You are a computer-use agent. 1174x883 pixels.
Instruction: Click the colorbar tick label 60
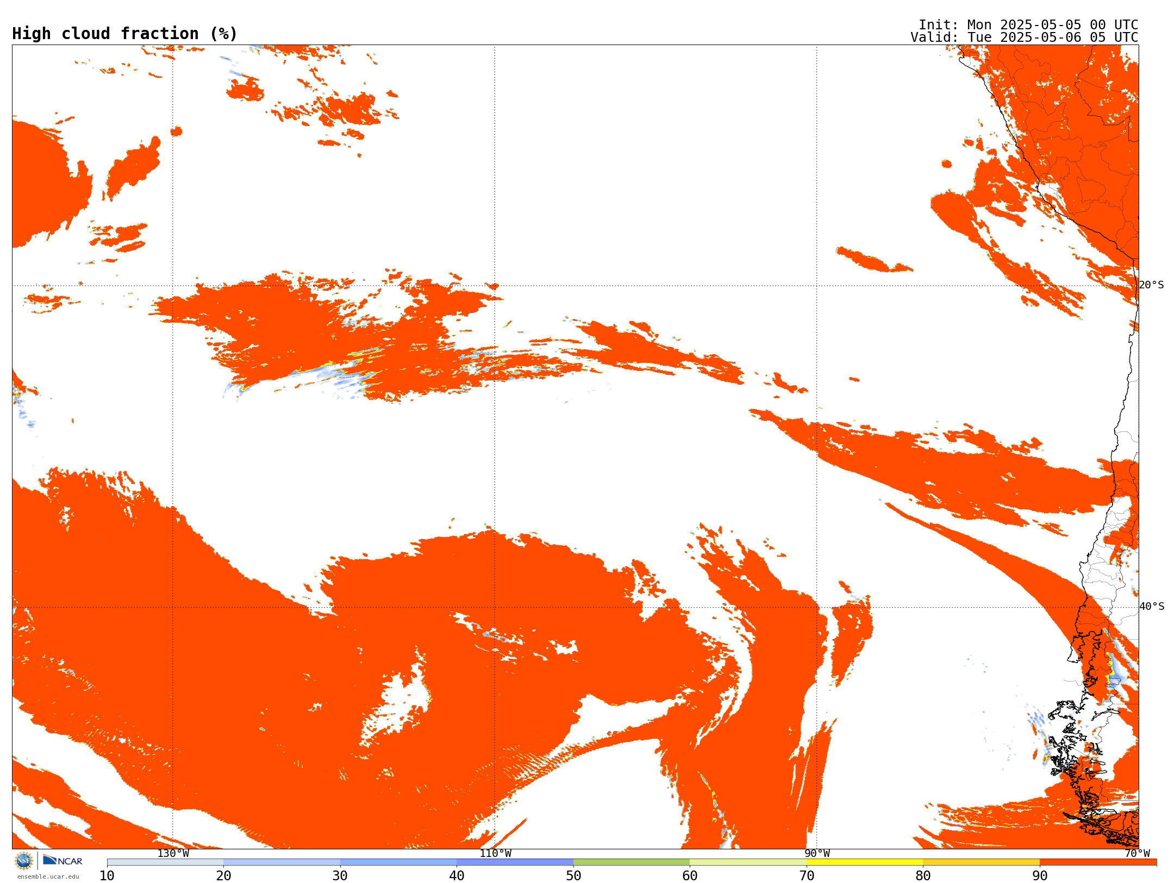coord(690,875)
